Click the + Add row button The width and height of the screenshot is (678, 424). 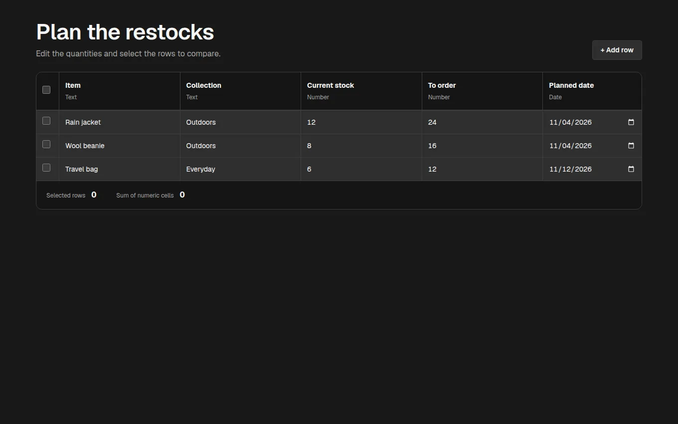point(617,50)
